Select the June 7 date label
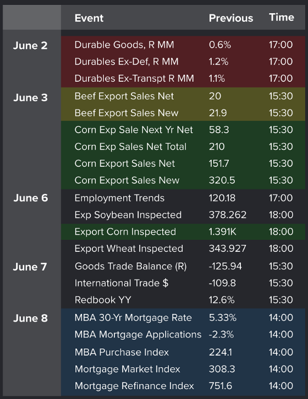This screenshot has width=308, height=399. click(x=30, y=267)
